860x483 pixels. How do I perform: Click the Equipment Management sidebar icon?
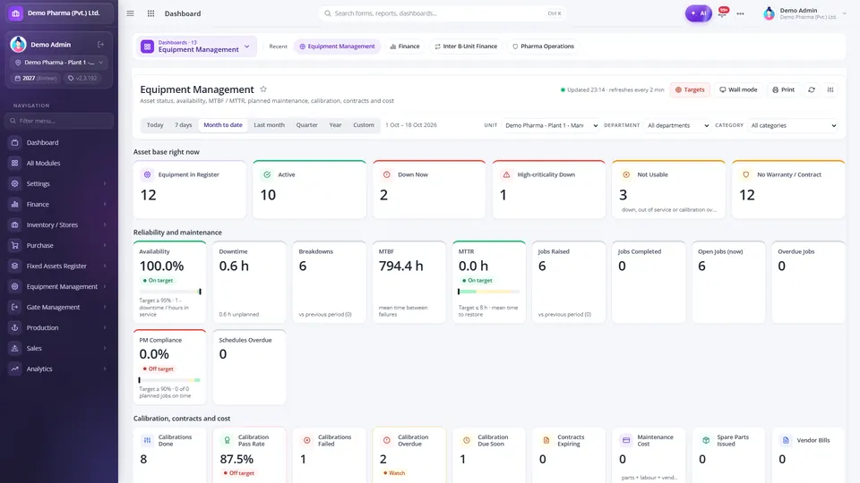(15, 286)
